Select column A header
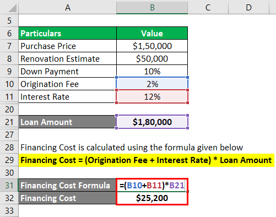The width and height of the screenshot is (276, 217). 68,7
